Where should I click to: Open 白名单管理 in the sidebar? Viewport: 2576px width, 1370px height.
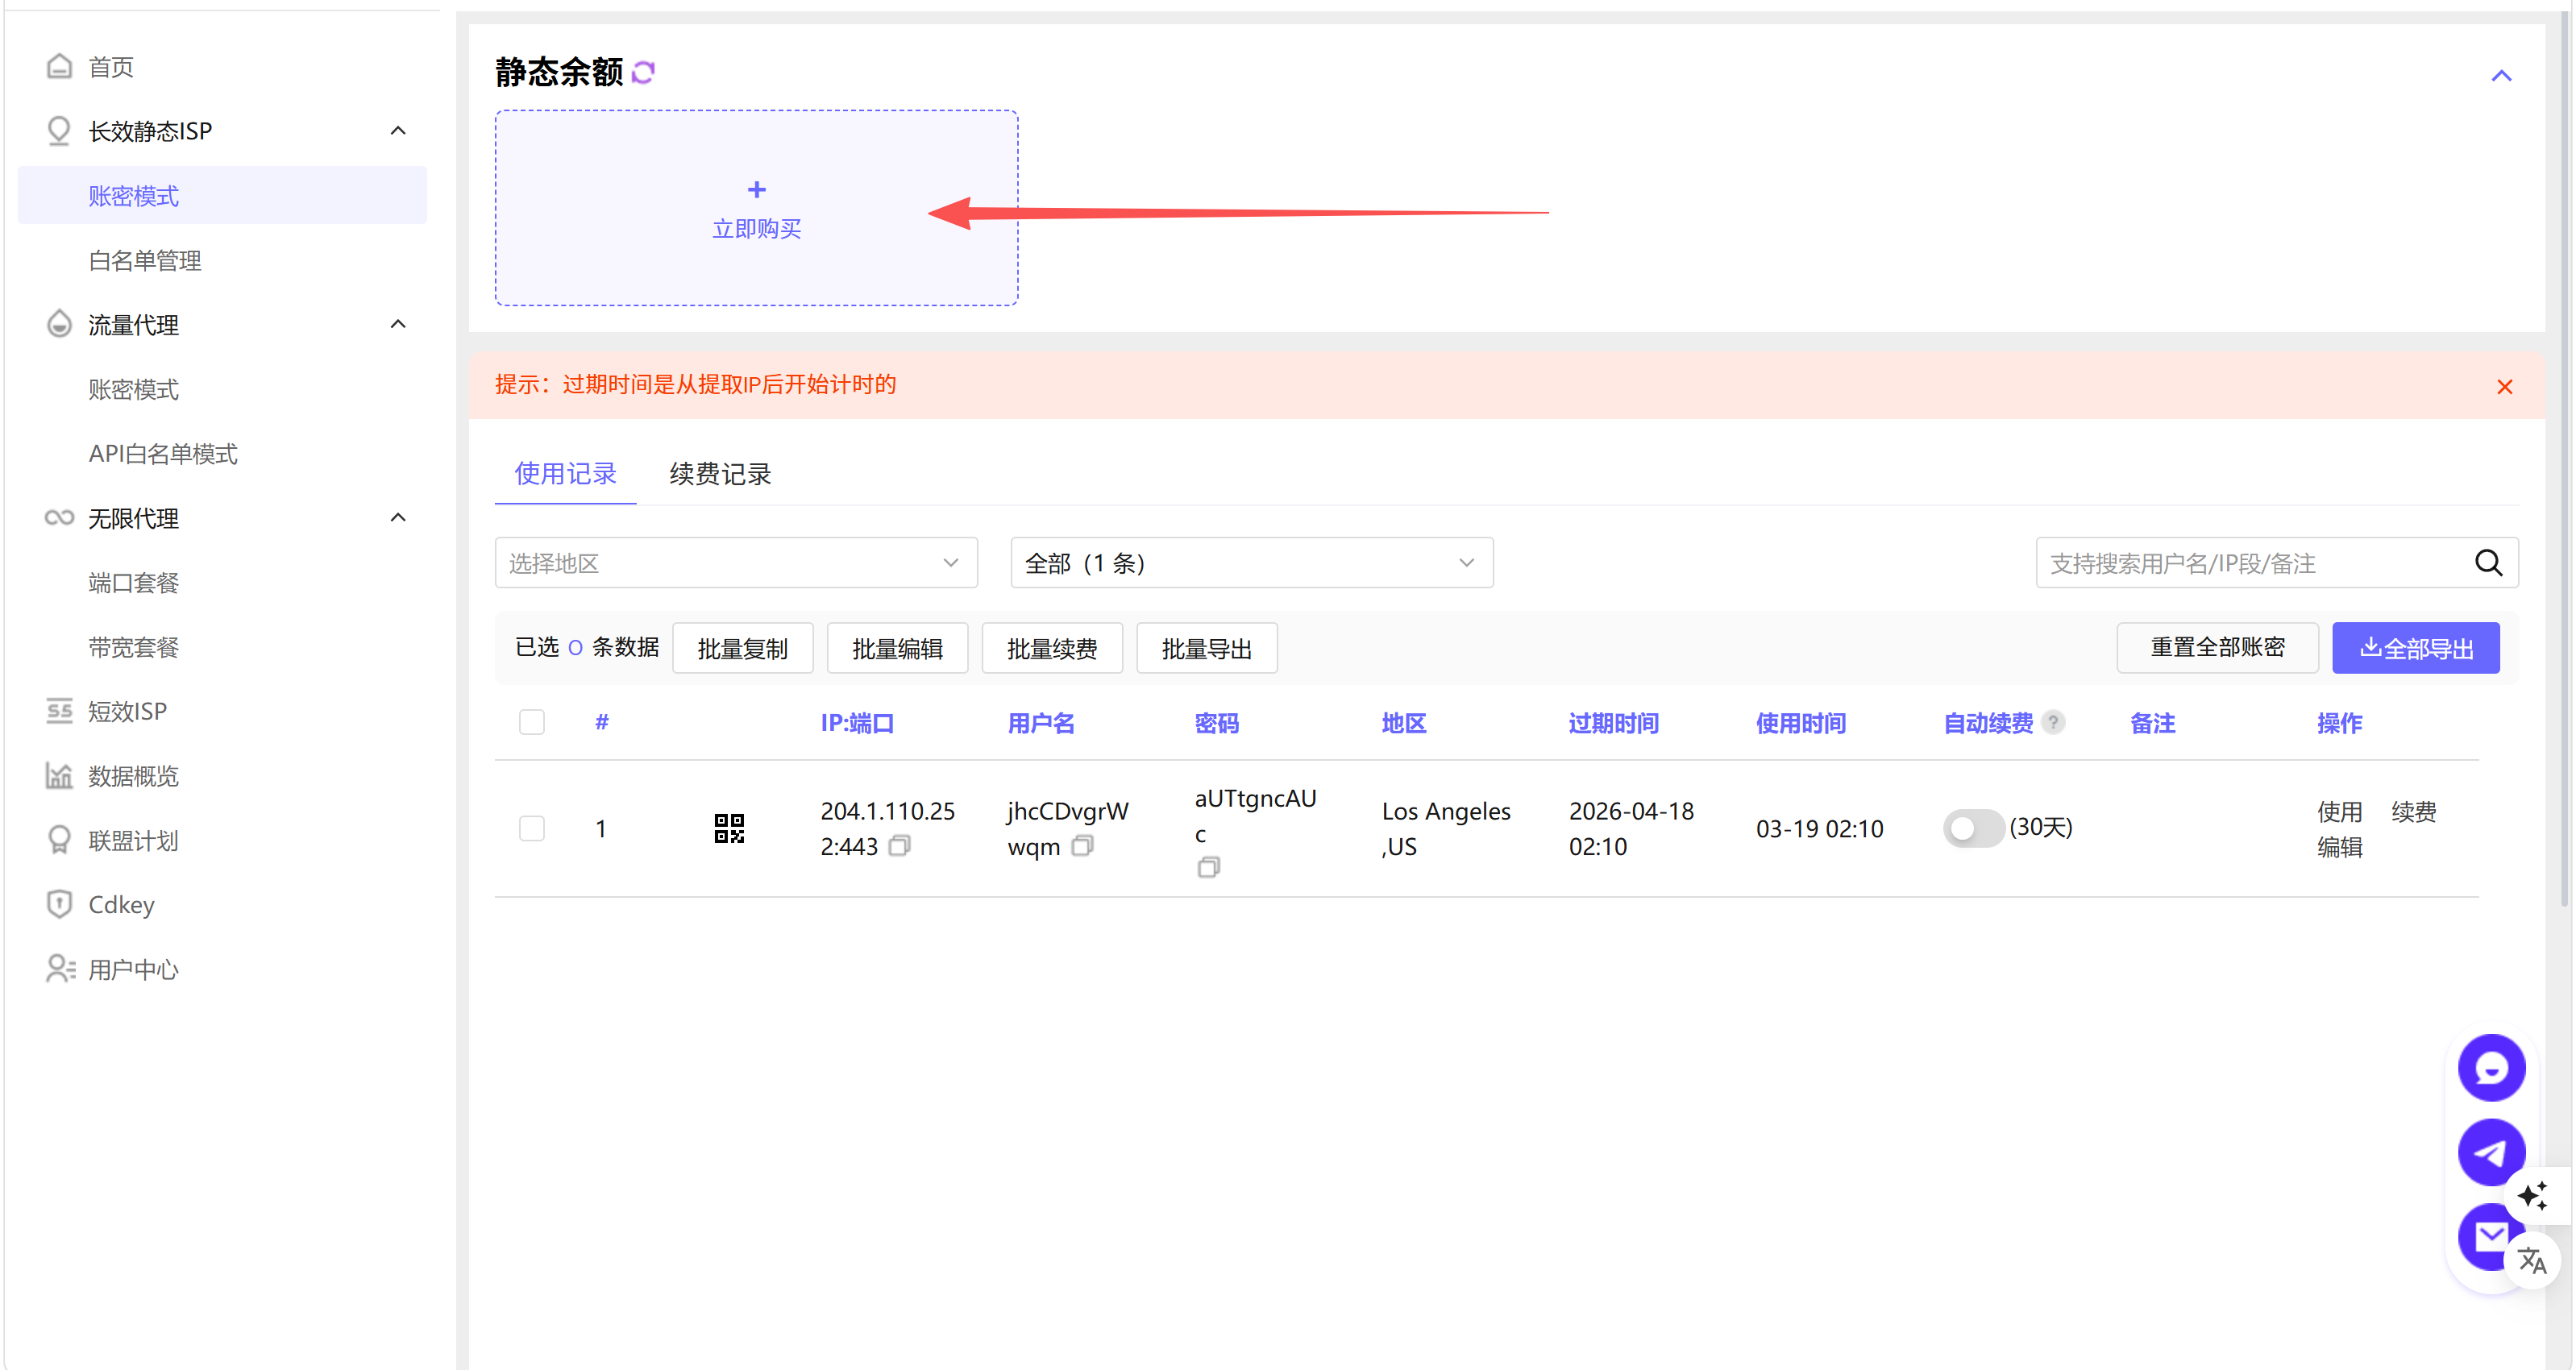(145, 261)
